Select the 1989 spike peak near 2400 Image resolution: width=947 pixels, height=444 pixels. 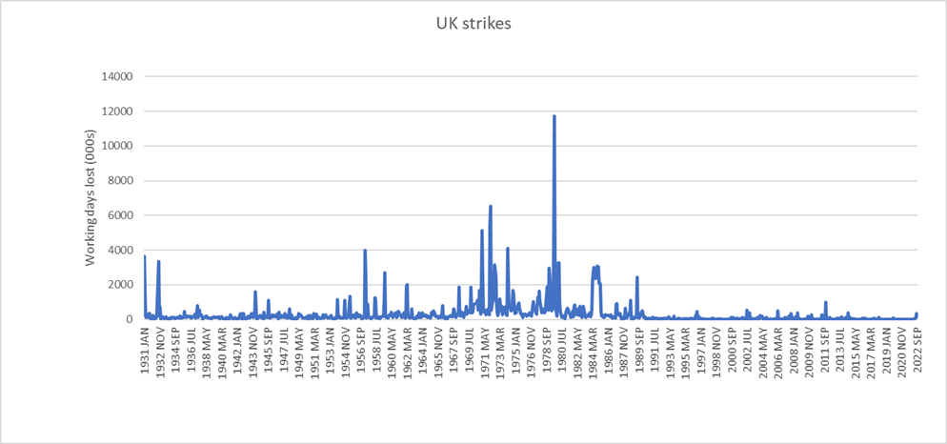pyautogui.click(x=636, y=277)
